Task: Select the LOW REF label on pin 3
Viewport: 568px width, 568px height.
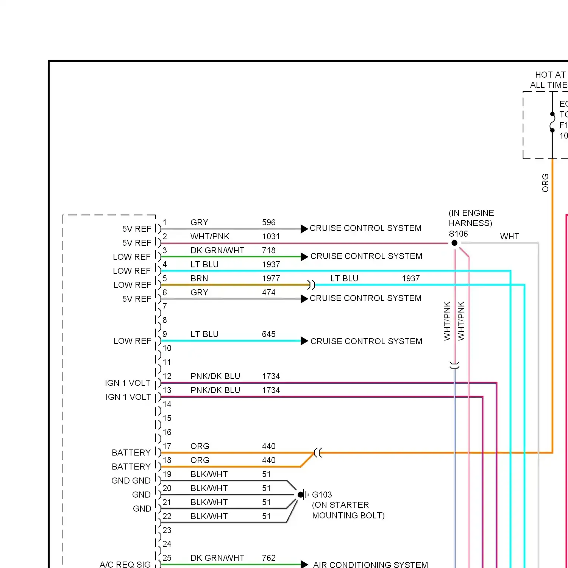Action: click(132, 257)
